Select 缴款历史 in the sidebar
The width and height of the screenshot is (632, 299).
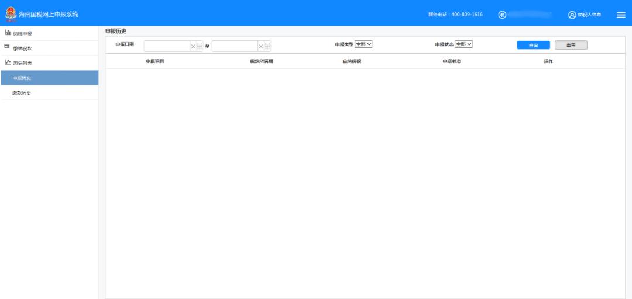pyautogui.click(x=50, y=92)
